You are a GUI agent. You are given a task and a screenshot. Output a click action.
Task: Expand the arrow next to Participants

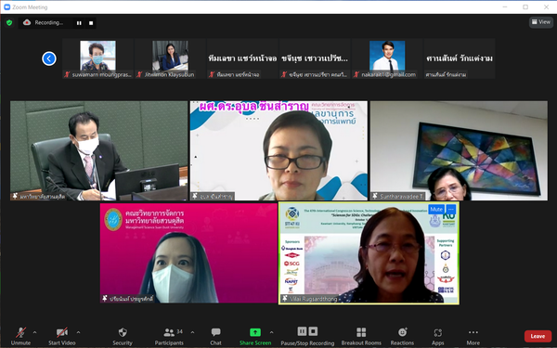pos(192,332)
